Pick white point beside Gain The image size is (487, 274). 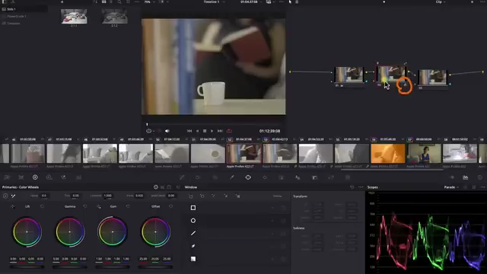tap(99, 206)
